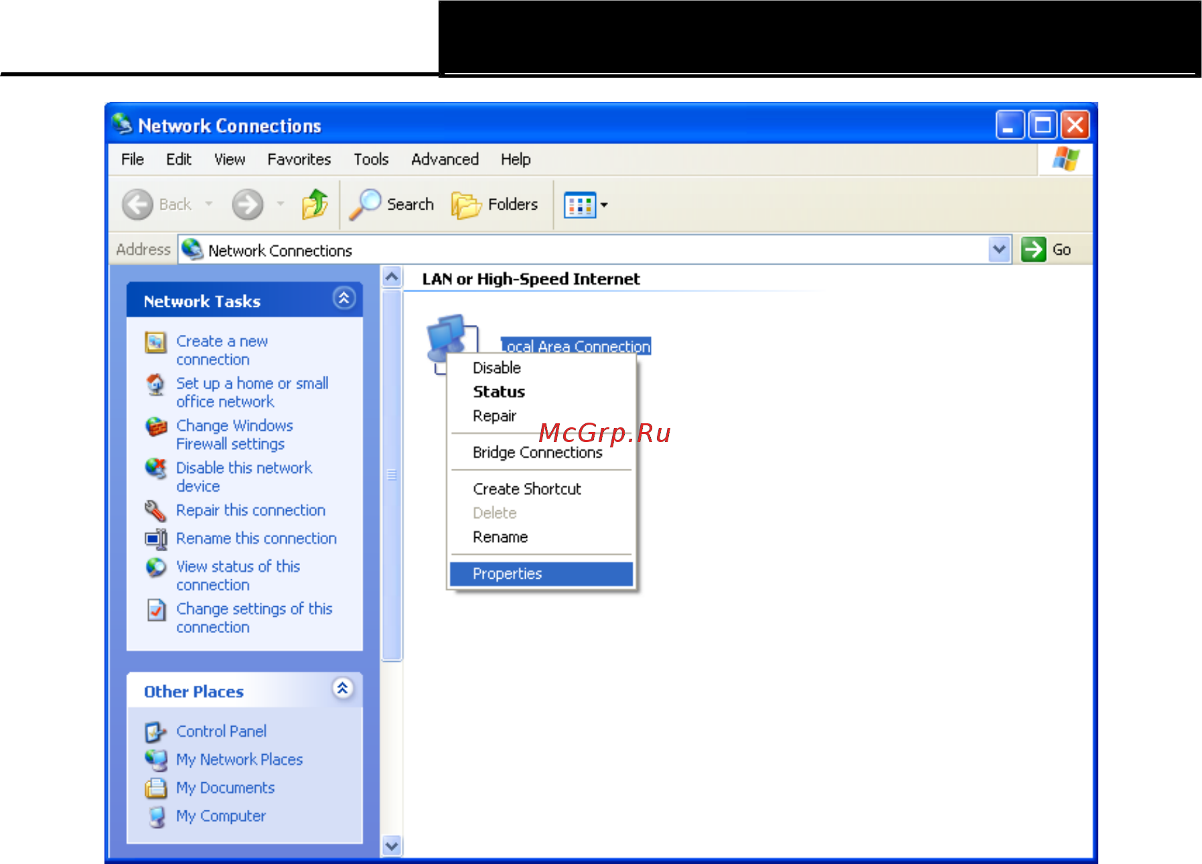Click the sidebar scrollbar up arrow
This screenshot has height=864, width=1202.
coord(392,277)
